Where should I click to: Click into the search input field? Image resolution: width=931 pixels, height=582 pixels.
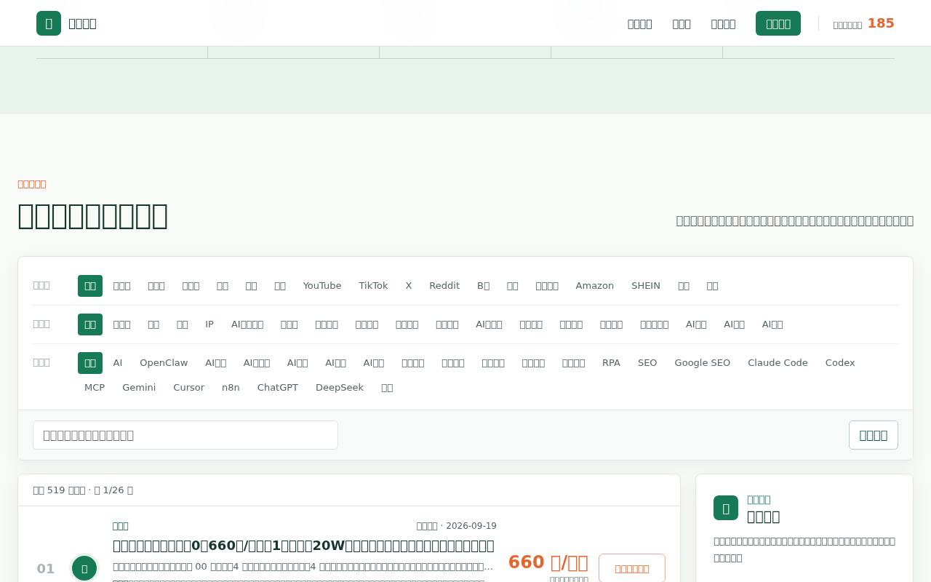pos(185,435)
